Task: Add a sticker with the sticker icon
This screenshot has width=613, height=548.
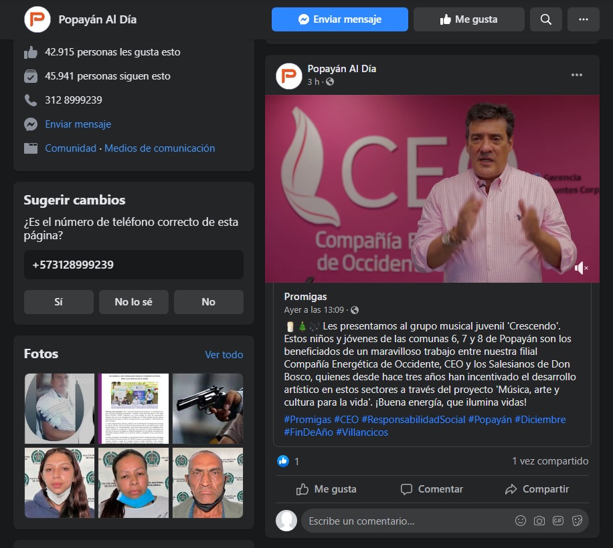Action: tap(577, 521)
